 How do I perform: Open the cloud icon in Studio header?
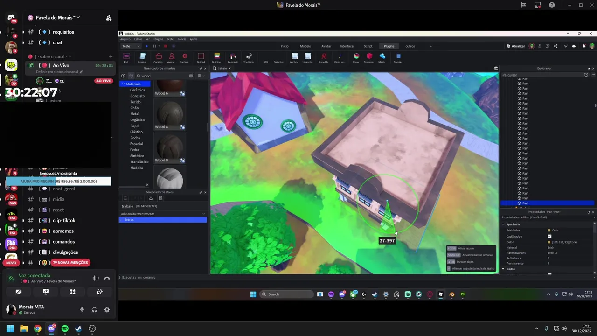point(574,46)
